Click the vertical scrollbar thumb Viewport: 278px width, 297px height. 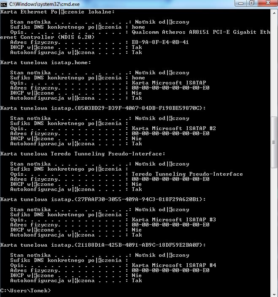(274, 142)
